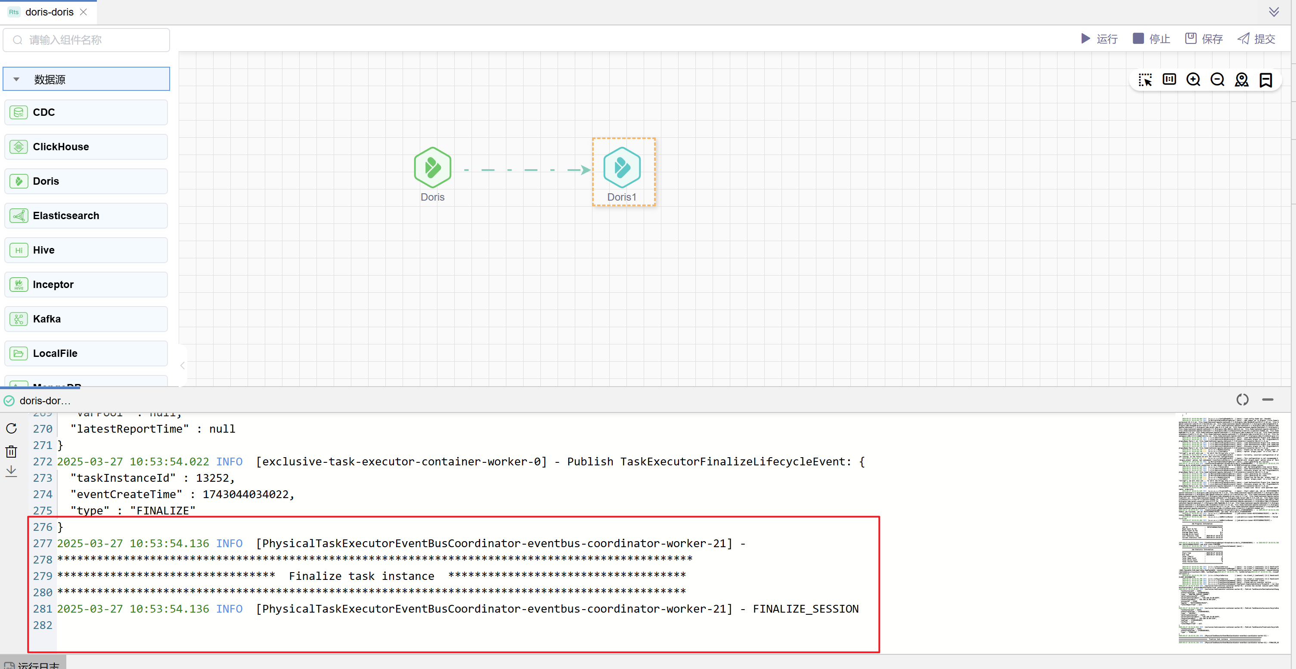Focus the component name search field
This screenshot has height=669, width=1296.
point(87,40)
